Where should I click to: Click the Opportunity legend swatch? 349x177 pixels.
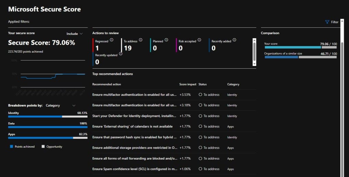(x=43, y=147)
